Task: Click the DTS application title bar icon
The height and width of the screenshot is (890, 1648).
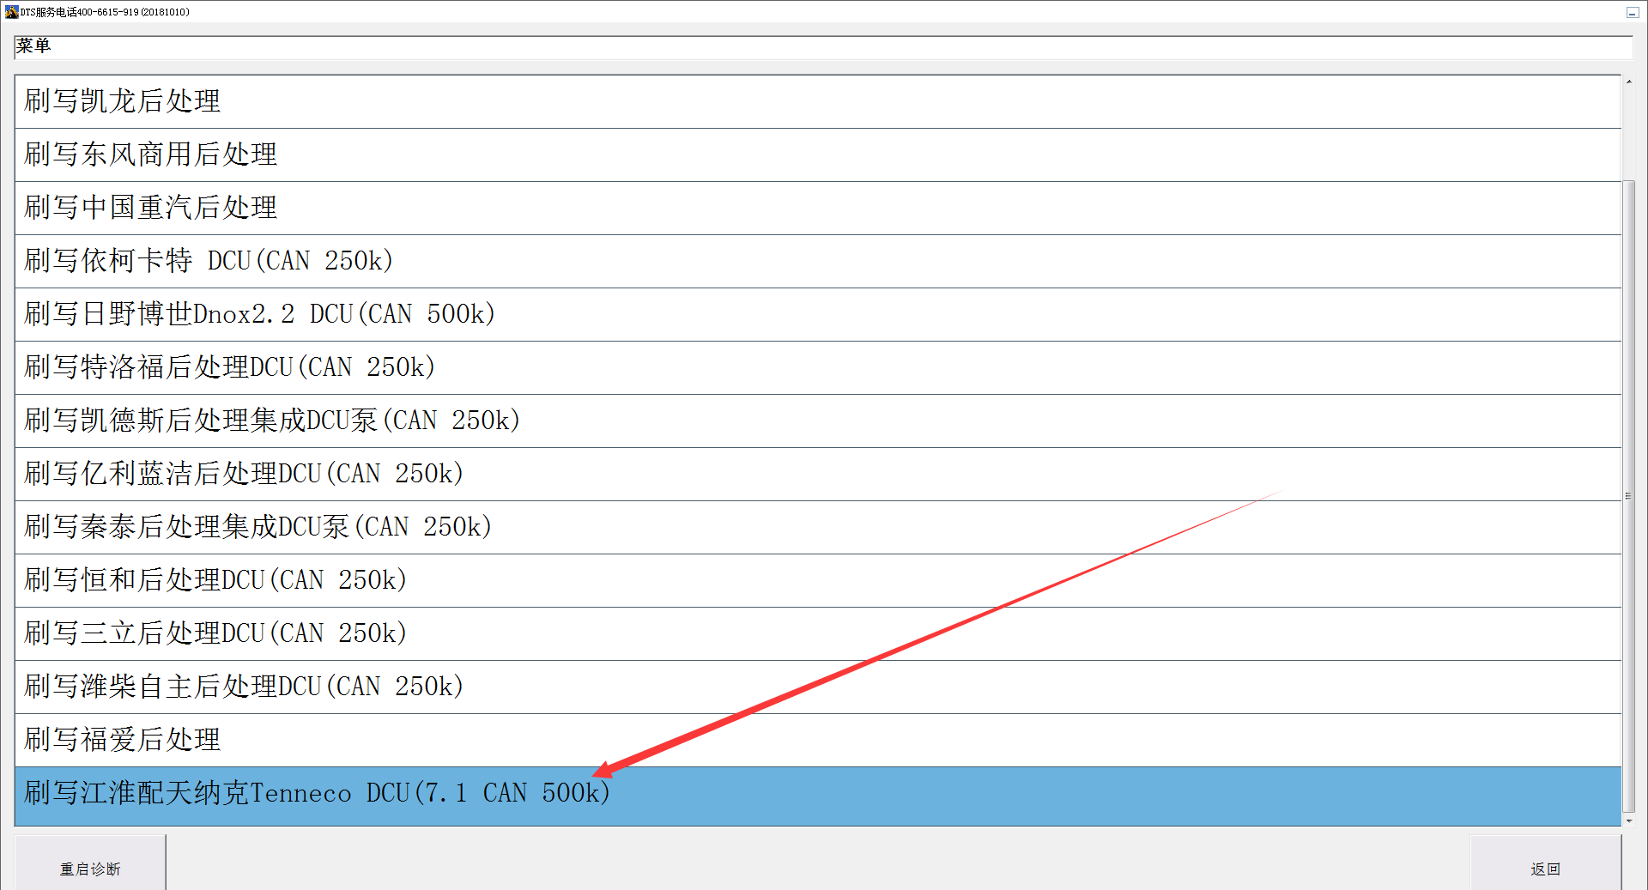Action: click(x=11, y=12)
